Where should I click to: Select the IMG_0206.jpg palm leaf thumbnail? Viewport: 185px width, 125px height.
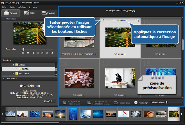[120, 37]
